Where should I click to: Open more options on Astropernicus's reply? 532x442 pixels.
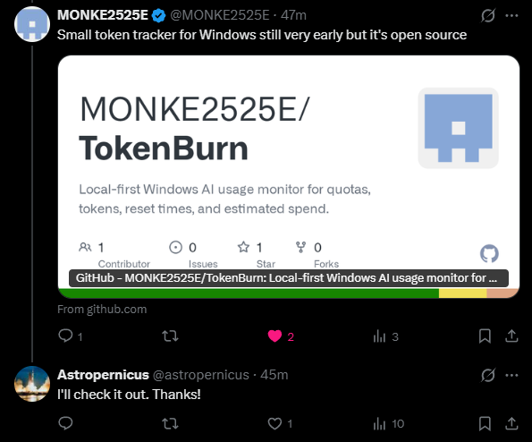[x=511, y=375]
